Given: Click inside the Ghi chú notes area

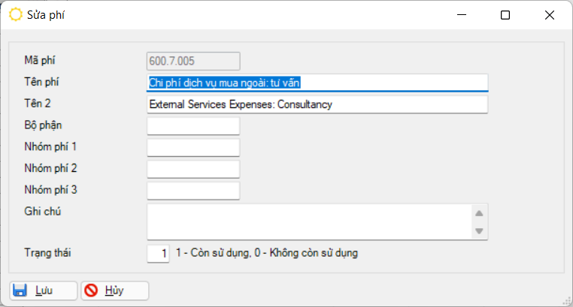Looking at the screenshot, I should (308, 222).
